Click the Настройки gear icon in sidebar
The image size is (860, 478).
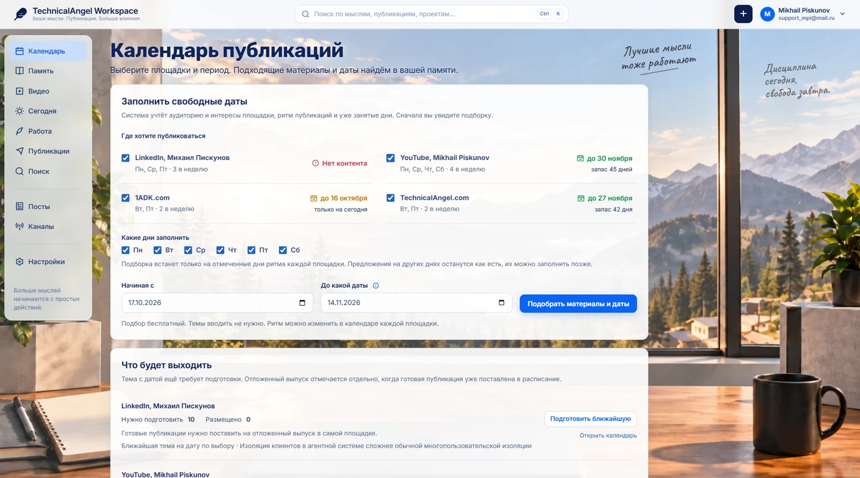coord(19,262)
